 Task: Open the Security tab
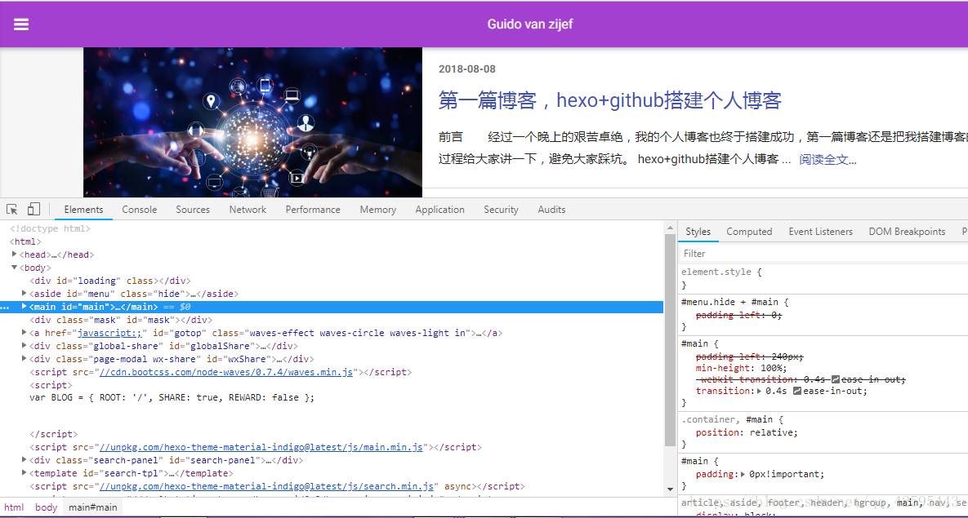coord(501,210)
